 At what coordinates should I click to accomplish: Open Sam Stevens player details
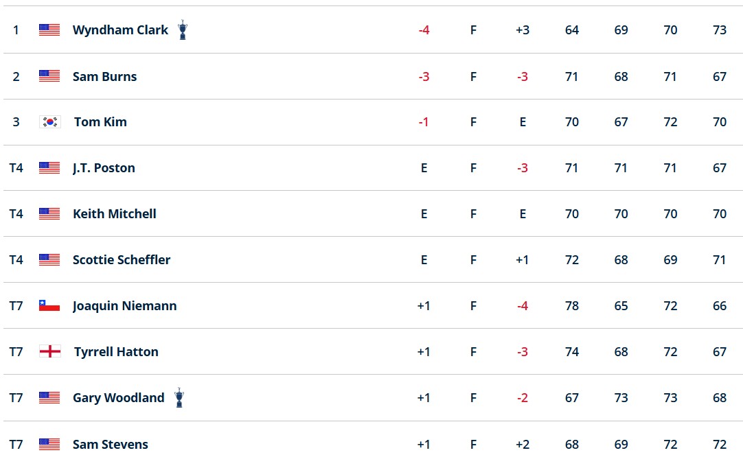111,444
